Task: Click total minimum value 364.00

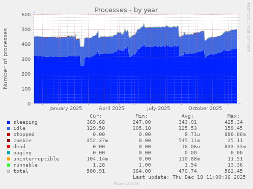Action: click(x=142, y=171)
